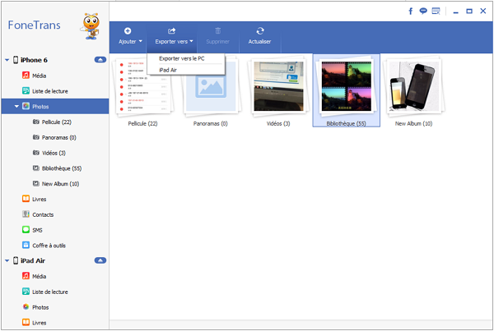
Task: Click iPad Air Liste de lecture icon
Action: pyautogui.click(x=26, y=292)
